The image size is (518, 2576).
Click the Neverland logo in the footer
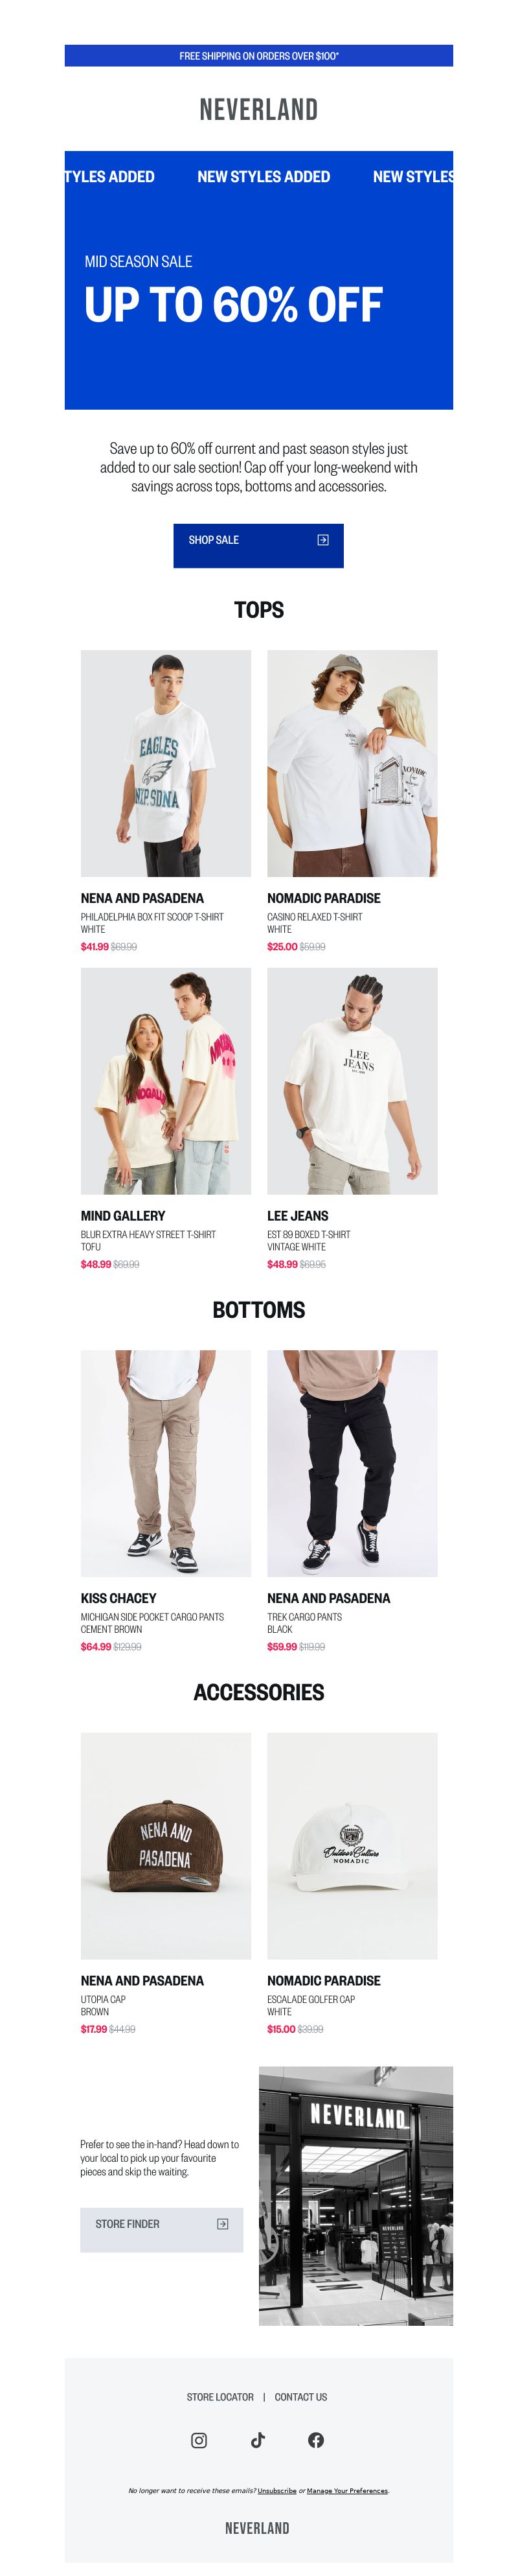pyautogui.click(x=258, y=2527)
